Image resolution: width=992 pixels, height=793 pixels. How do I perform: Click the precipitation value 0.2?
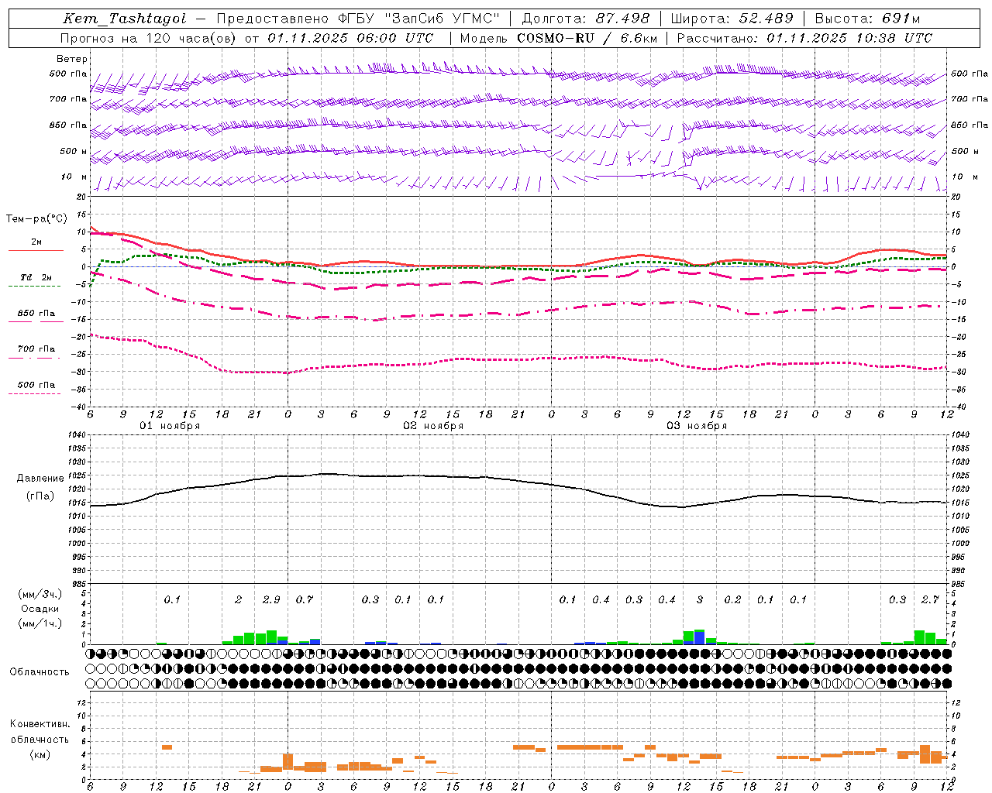[732, 599]
